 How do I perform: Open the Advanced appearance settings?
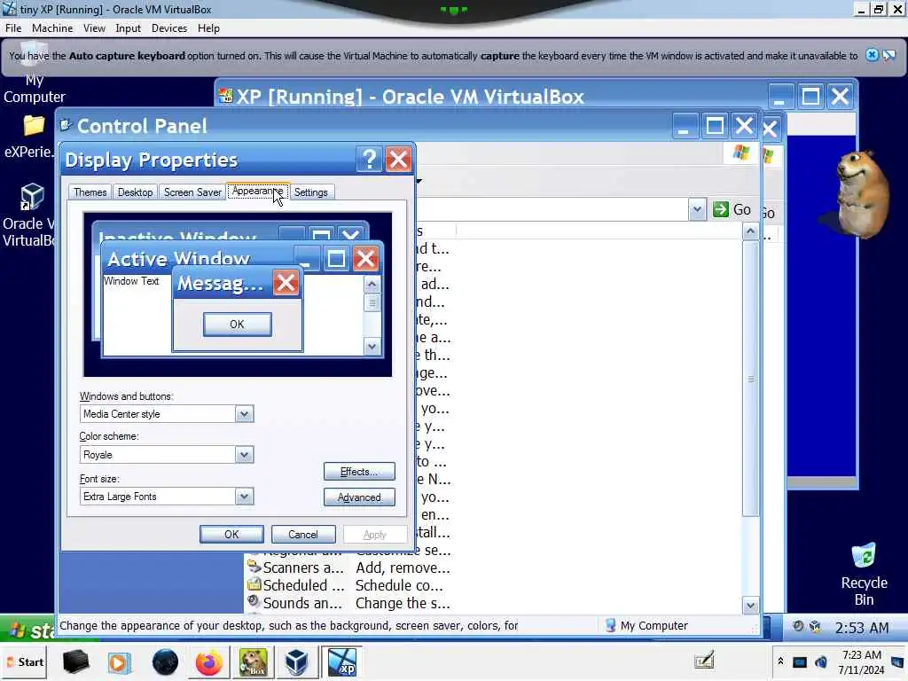tap(359, 497)
